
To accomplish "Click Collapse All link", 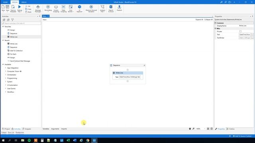I will 208,19.
